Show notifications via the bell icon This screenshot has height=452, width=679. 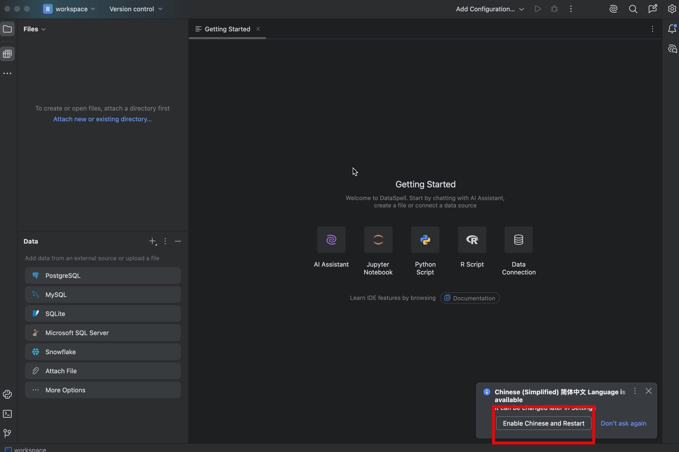click(x=672, y=29)
